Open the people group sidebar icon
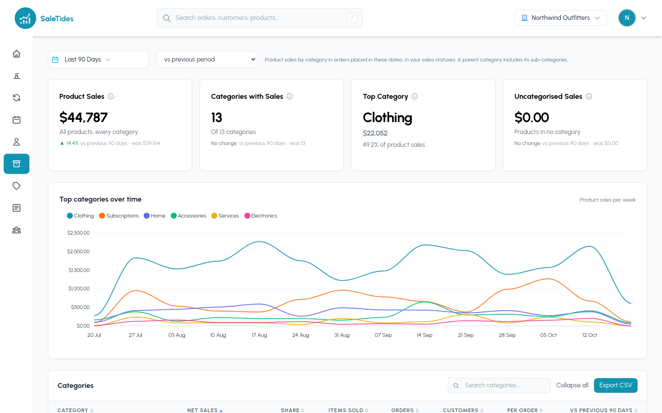Viewport: 662px width, 413px height. 17,230
